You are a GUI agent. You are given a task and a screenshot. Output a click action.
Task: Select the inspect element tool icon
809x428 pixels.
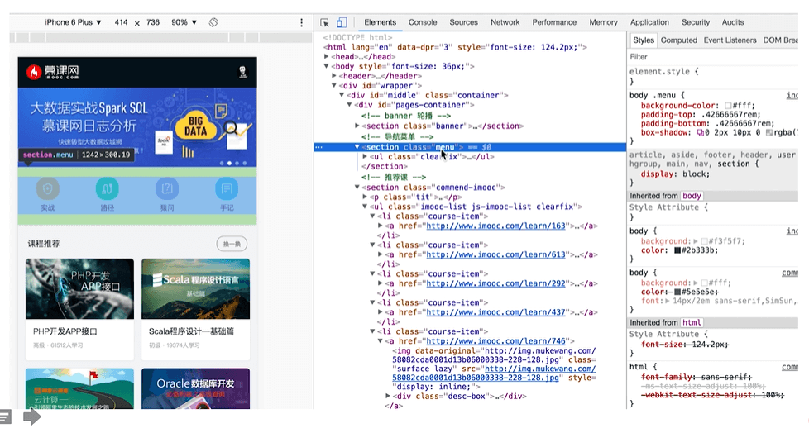324,22
